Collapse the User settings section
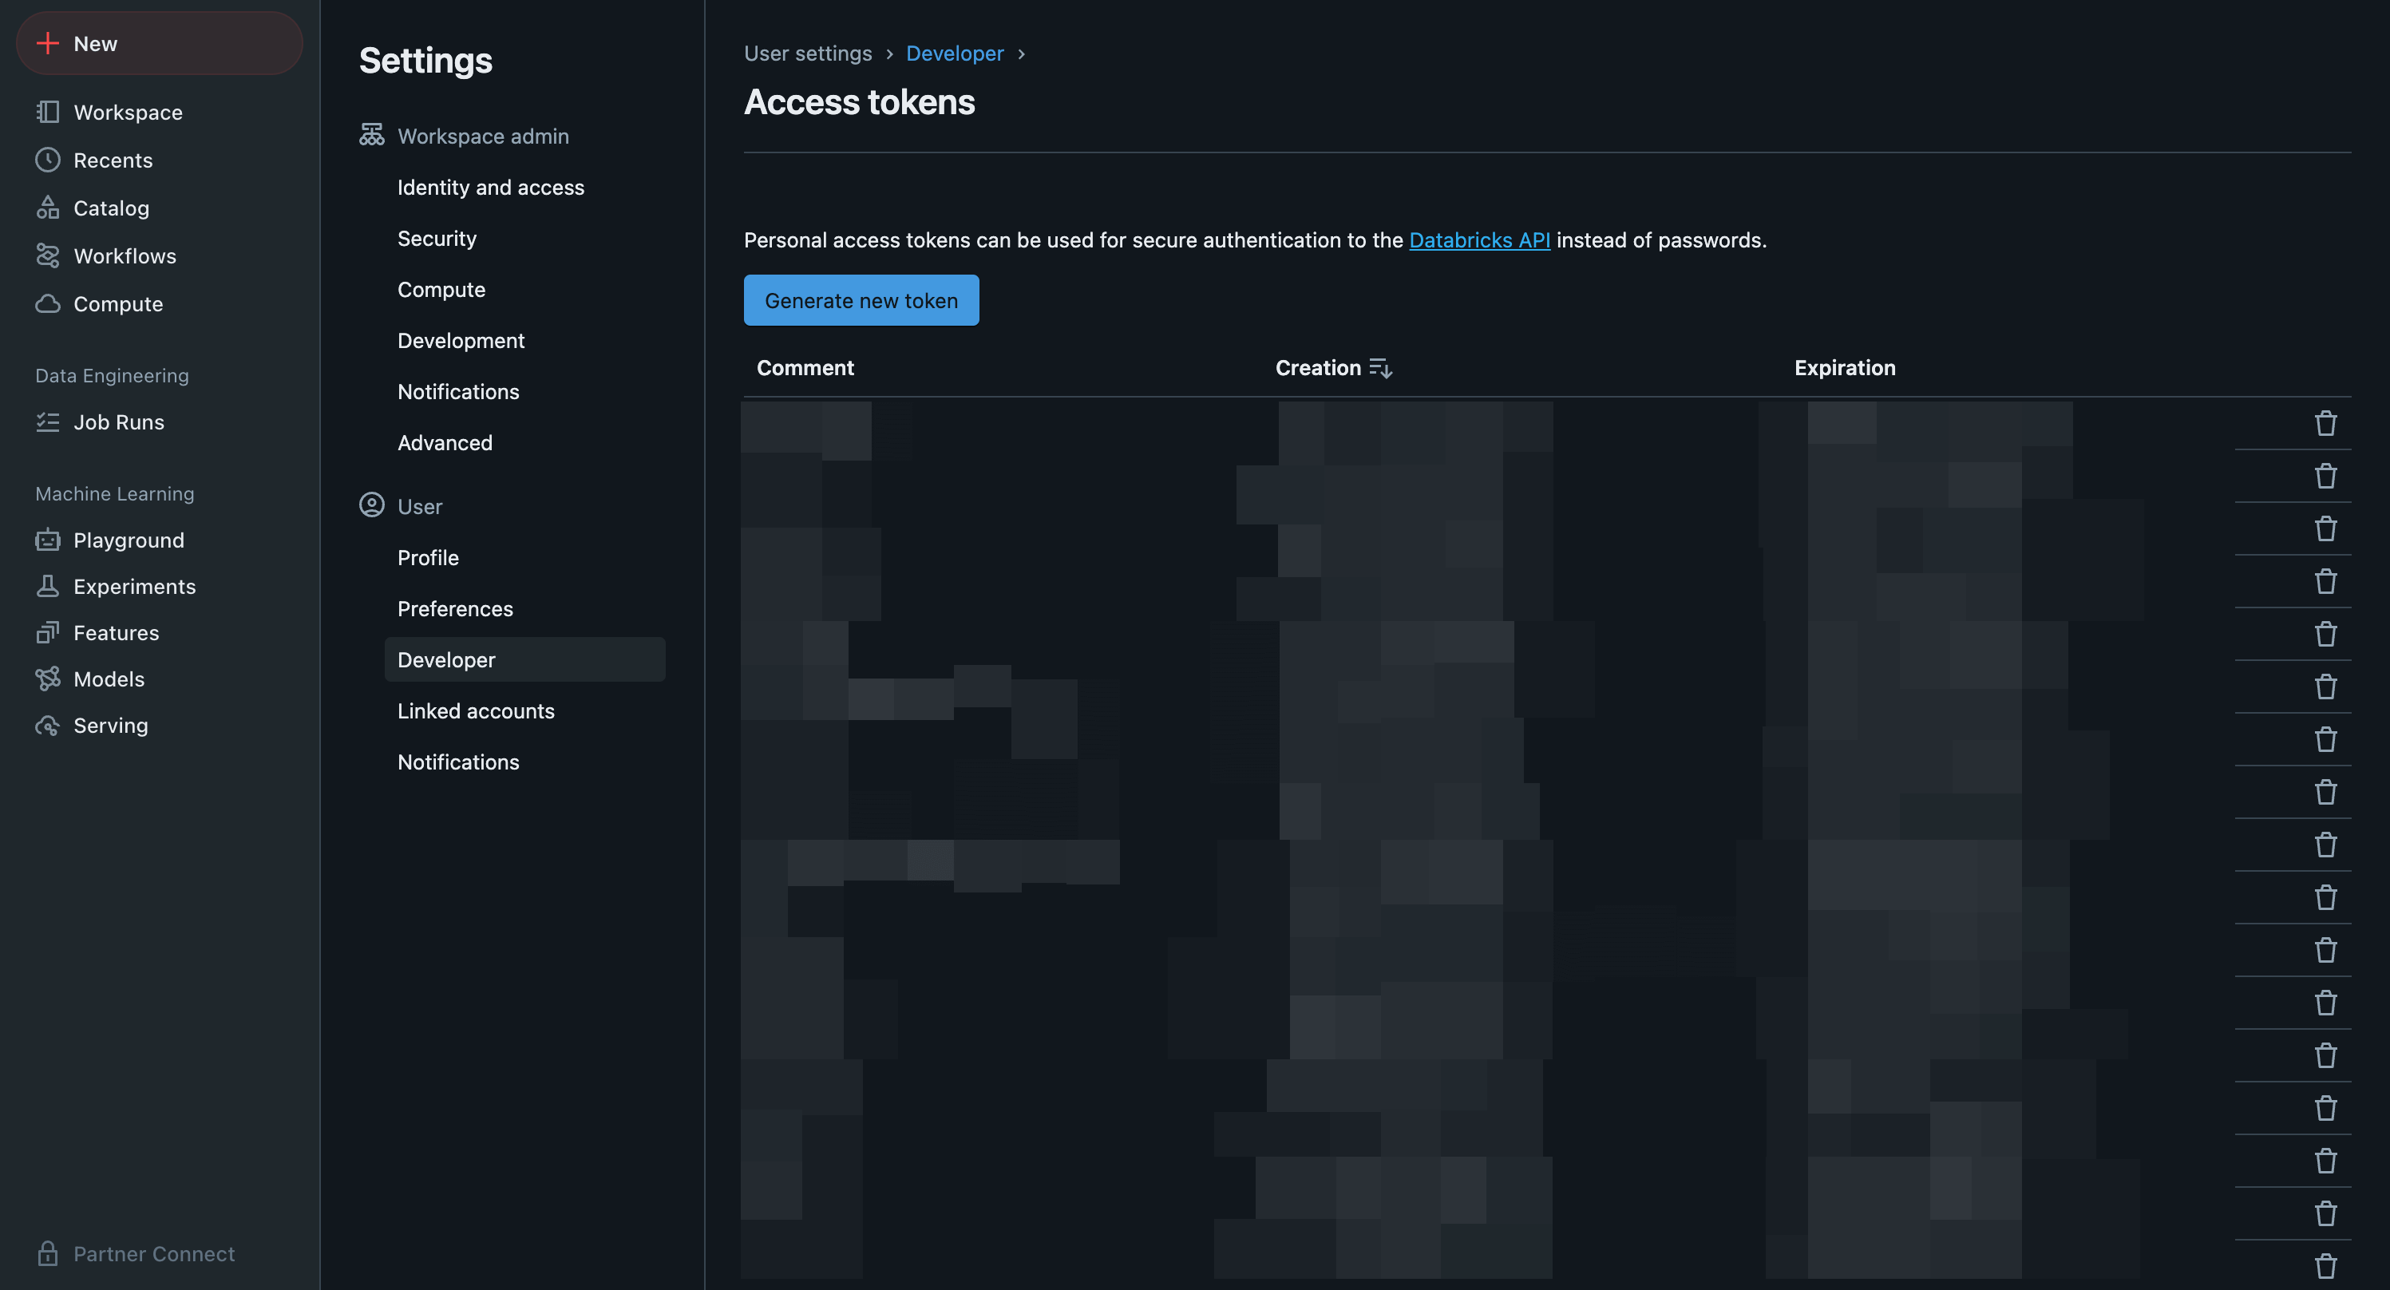 [419, 507]
